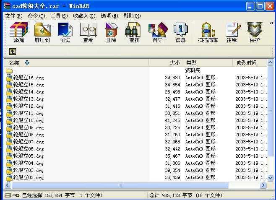
Task: Select file name 轮船立04.dwg
Action: coord(29,163)
